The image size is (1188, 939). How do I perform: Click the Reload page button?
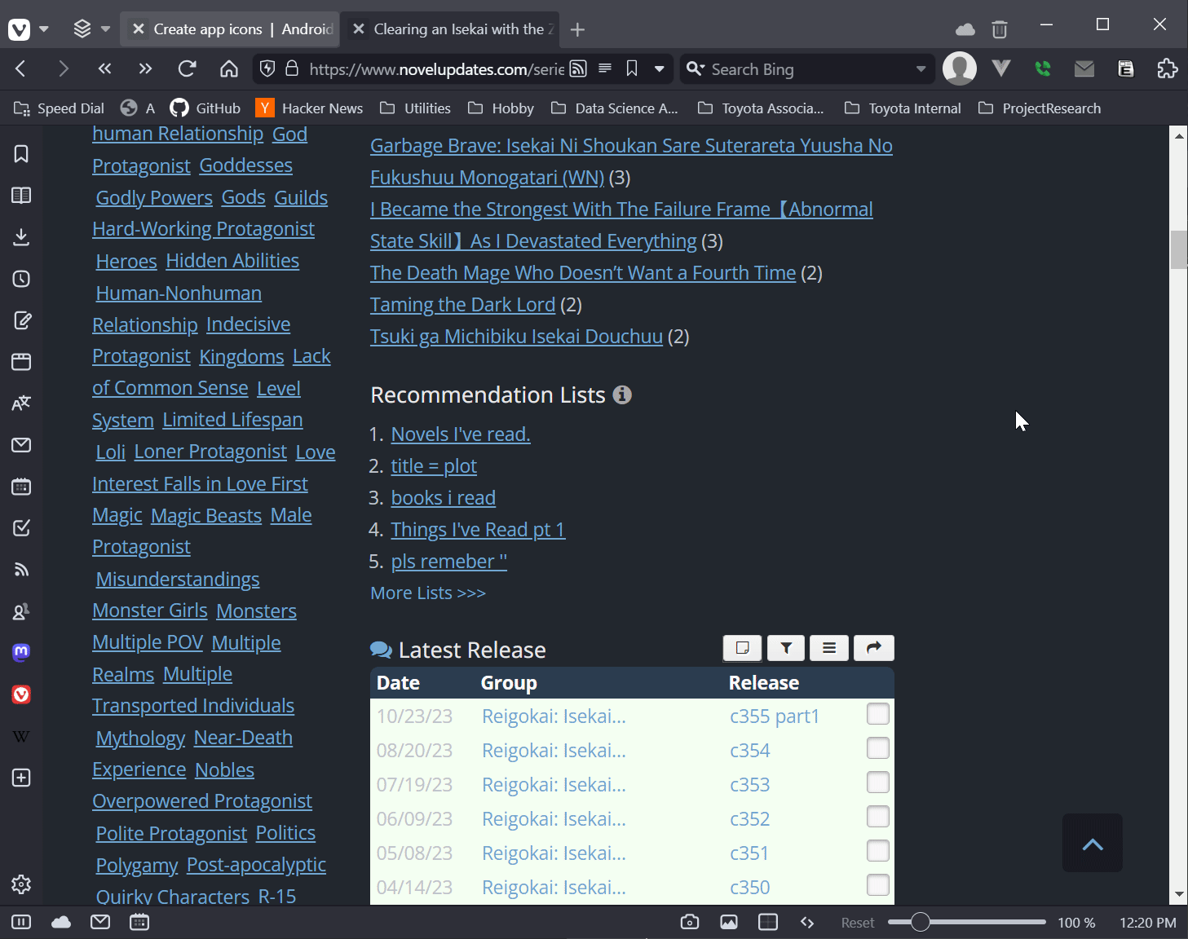[x=187, y=69]
